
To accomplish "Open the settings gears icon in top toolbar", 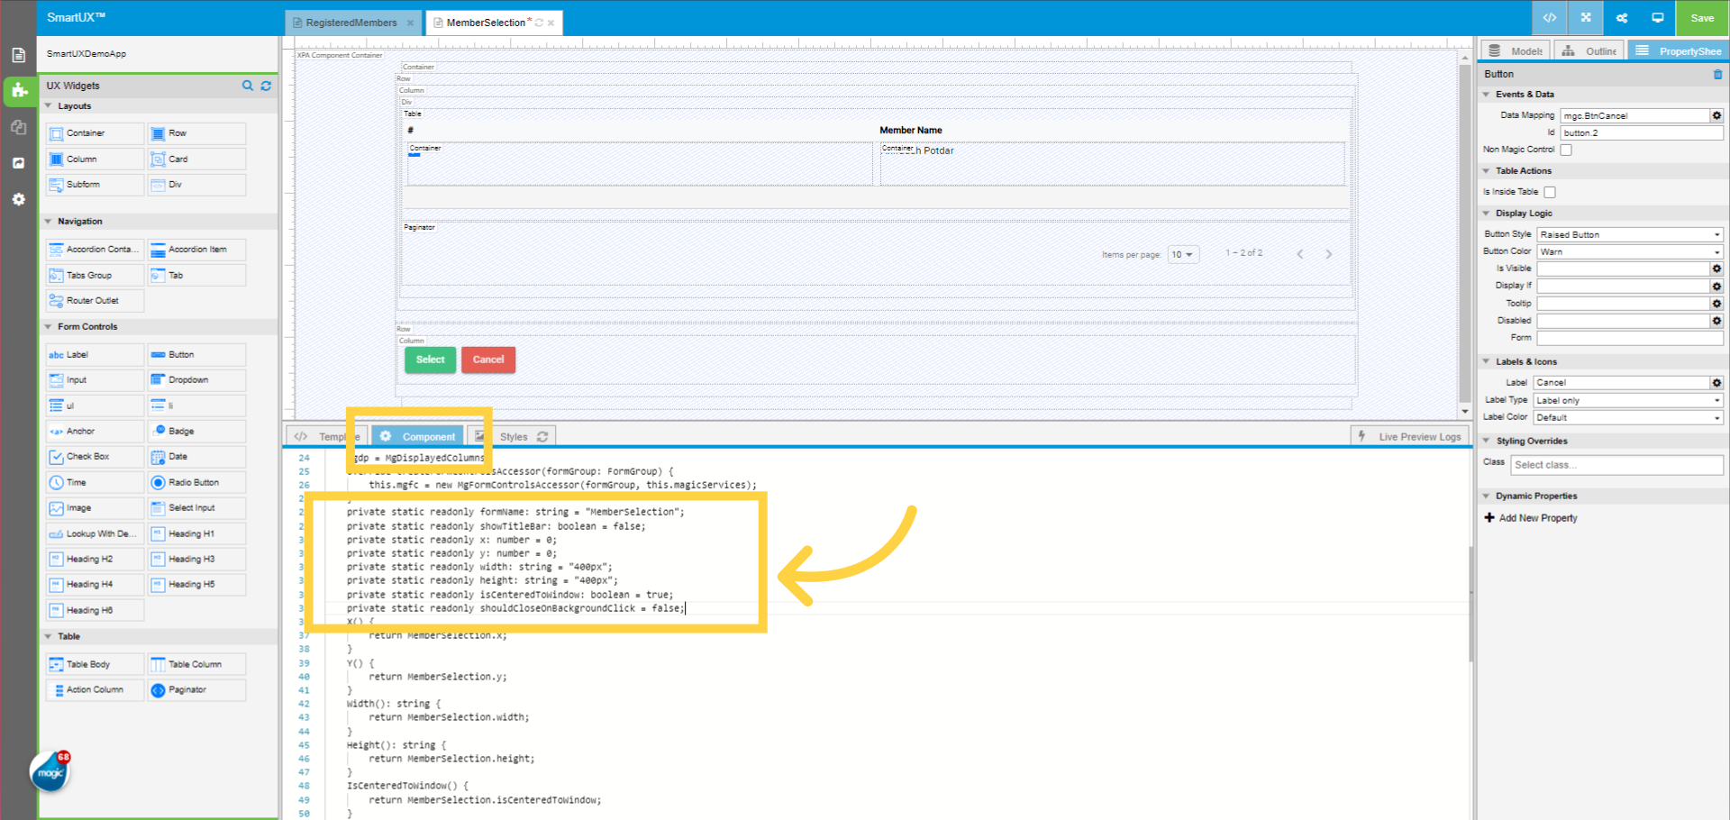I will [x=1621, y=17].
